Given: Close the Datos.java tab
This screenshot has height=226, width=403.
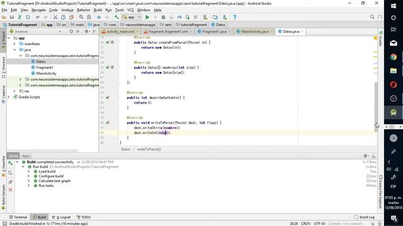Looking at the screenshot, I should (x=302, y=31).
